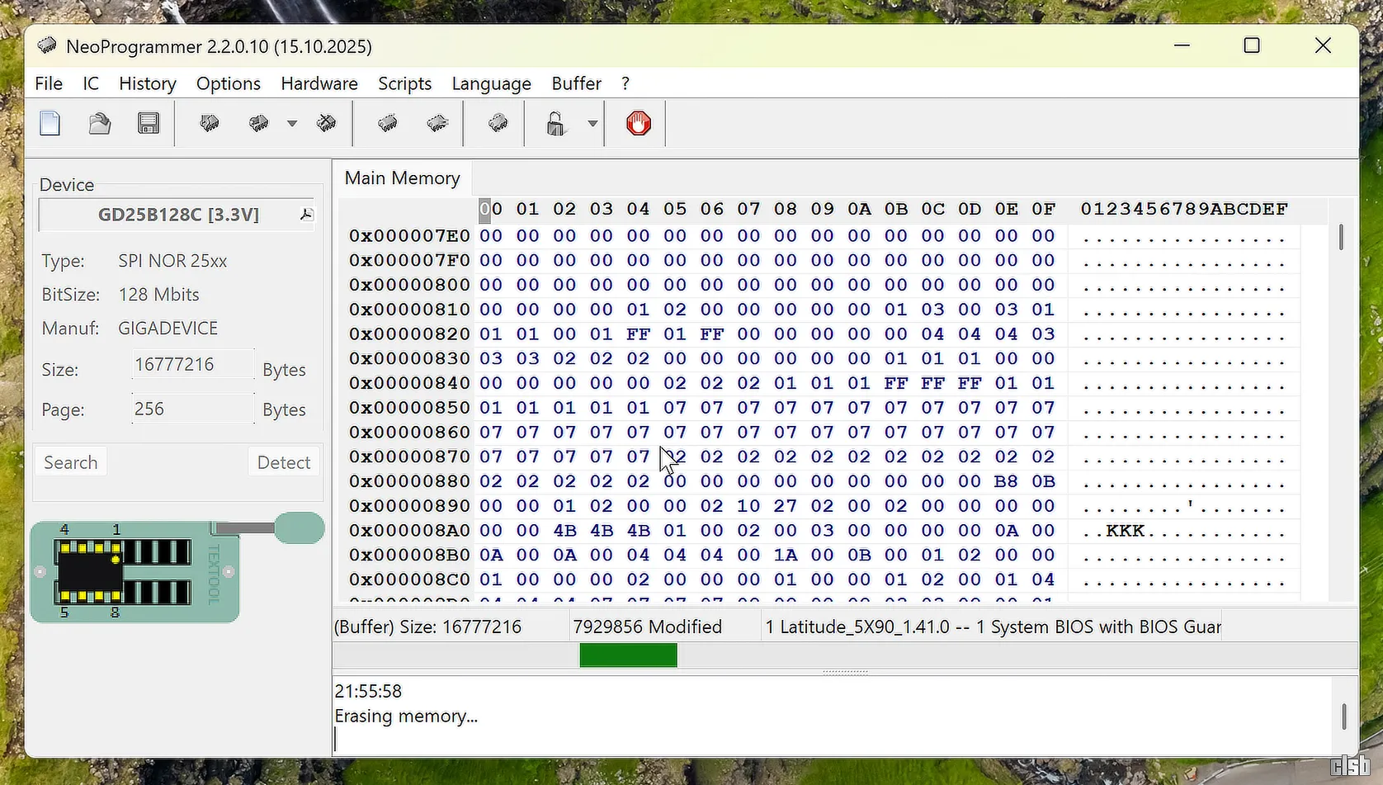Select the Main Memory tab

[x=402, y=178]
